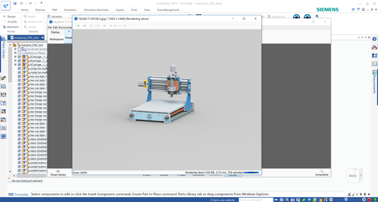378x202 pixels.
Task: Open the Home ribbon tab
Action: pyautogui.click(x=25, y=10)
